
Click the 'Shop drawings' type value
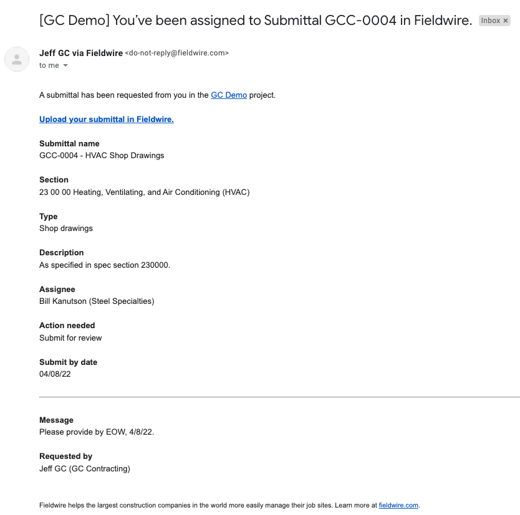click(x=66, y=228)
